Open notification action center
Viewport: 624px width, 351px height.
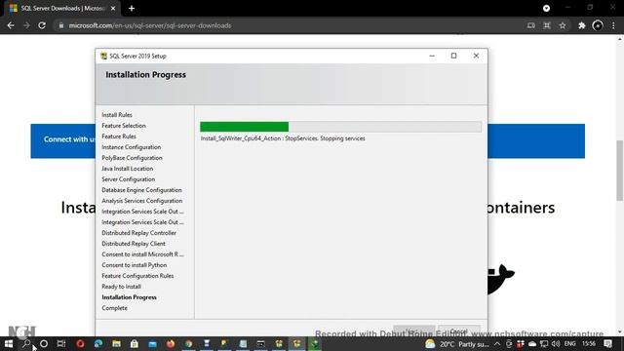pyautogui.click(x=607, y=344)
